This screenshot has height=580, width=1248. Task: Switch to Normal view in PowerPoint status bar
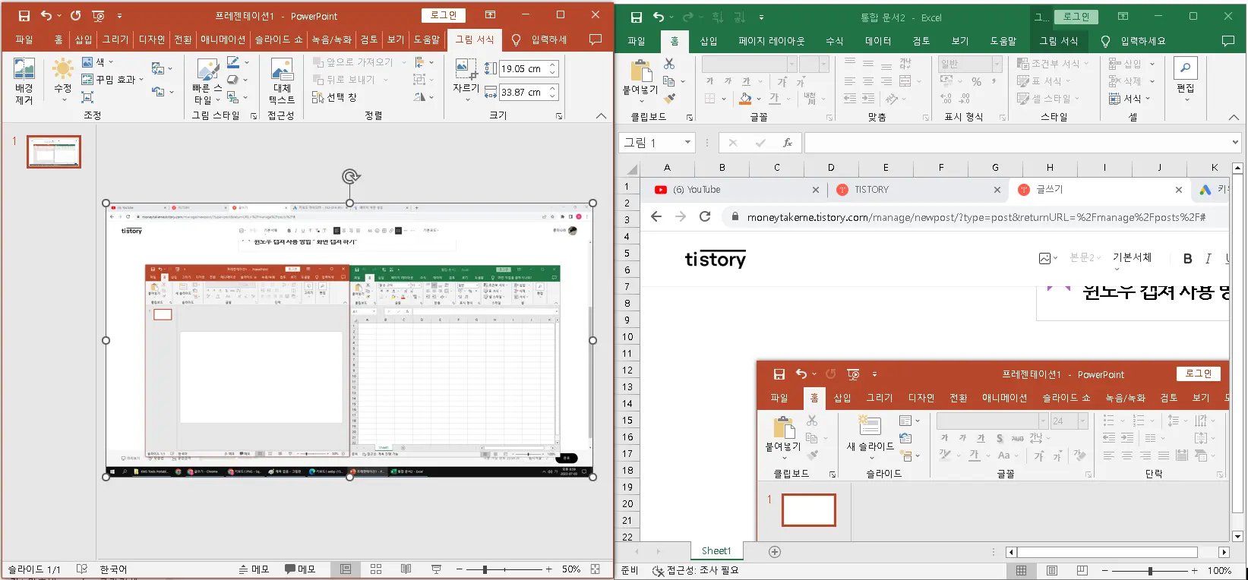(346, 569)
